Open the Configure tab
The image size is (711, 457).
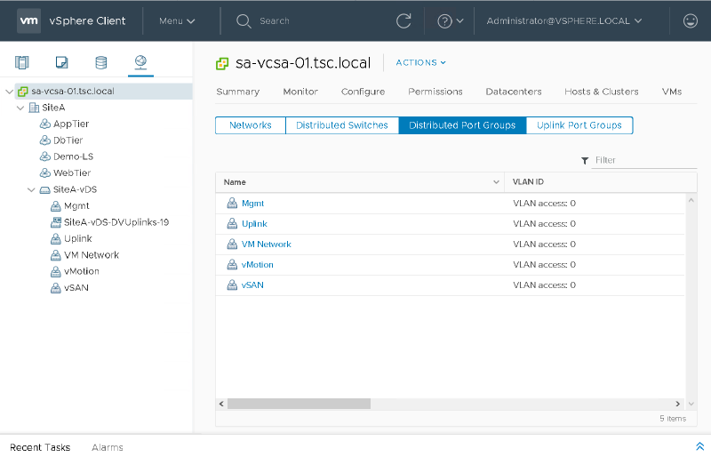tap(363, 92)
